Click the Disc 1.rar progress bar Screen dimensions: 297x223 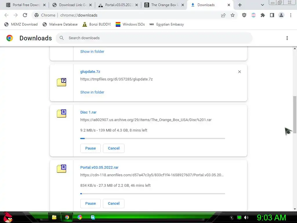(x=153, y=139)
